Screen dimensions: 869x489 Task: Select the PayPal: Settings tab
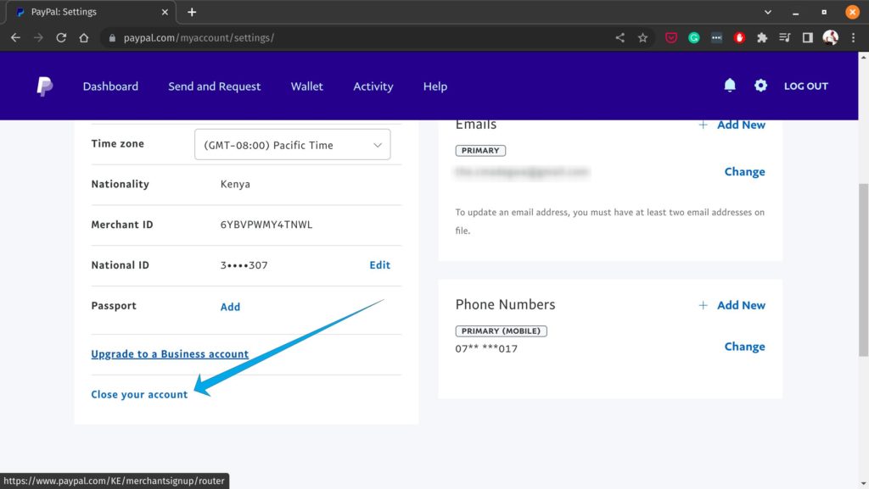92,12
